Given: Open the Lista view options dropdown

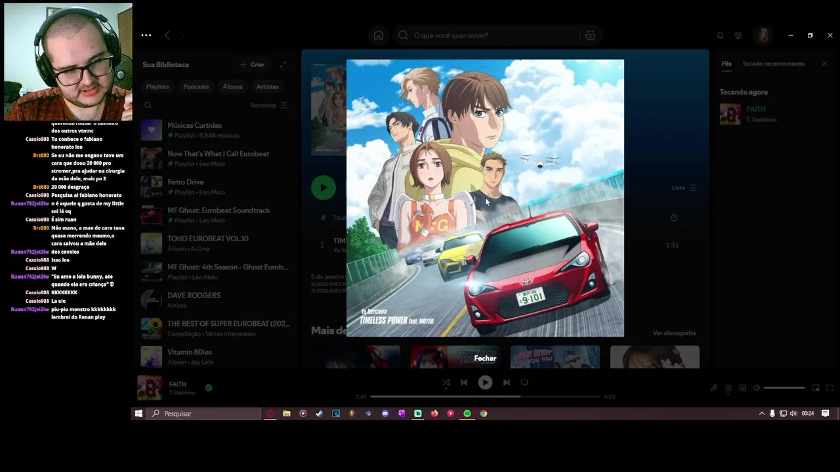Looking at the screenshot, I should coord(683,187).
